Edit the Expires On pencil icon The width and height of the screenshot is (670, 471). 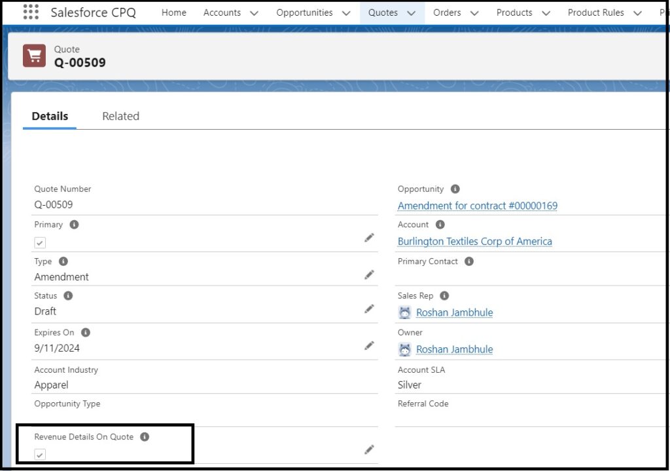click(369, 346)
